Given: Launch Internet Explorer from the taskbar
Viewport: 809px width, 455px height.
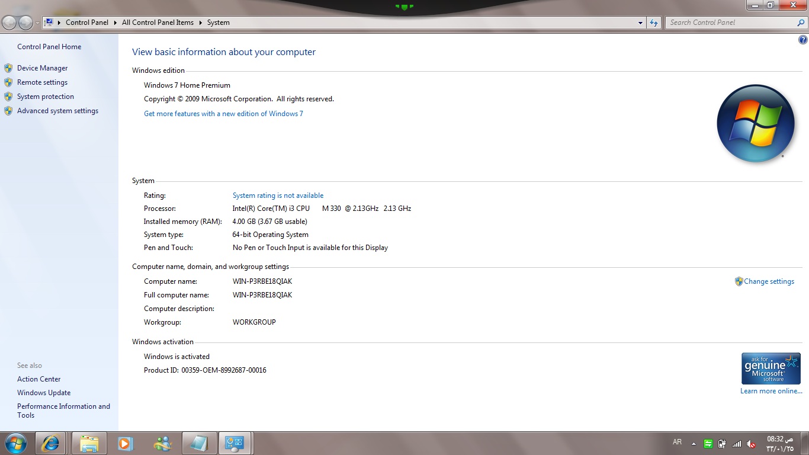Looking at the screenshot, I should 50,443.
